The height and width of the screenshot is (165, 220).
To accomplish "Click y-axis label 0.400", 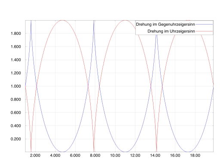I will click(16, 126).
